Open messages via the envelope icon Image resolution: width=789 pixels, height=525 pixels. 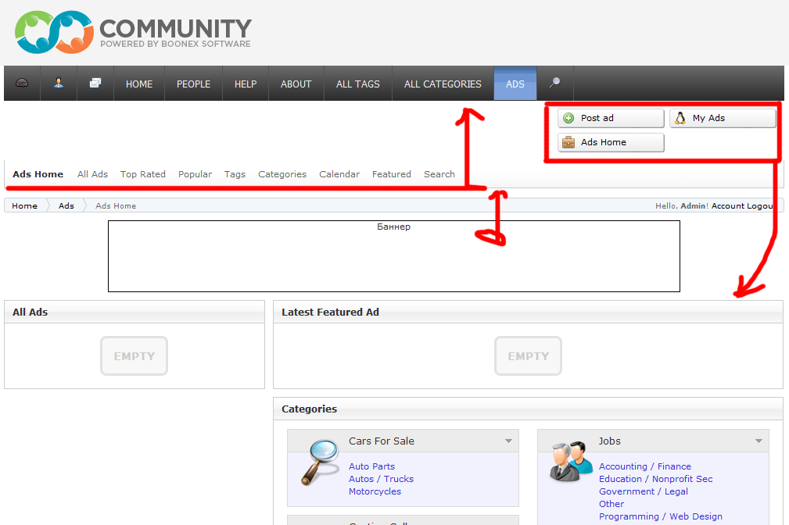[x=95, y=83]
